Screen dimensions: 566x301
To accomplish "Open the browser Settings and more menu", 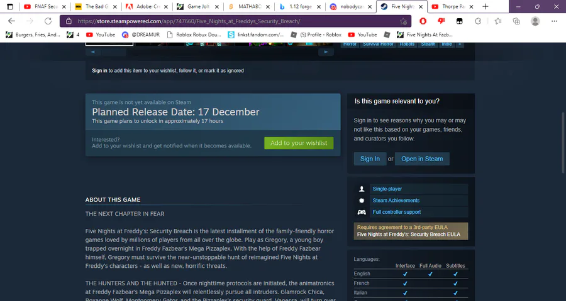I will pos(555,21).
